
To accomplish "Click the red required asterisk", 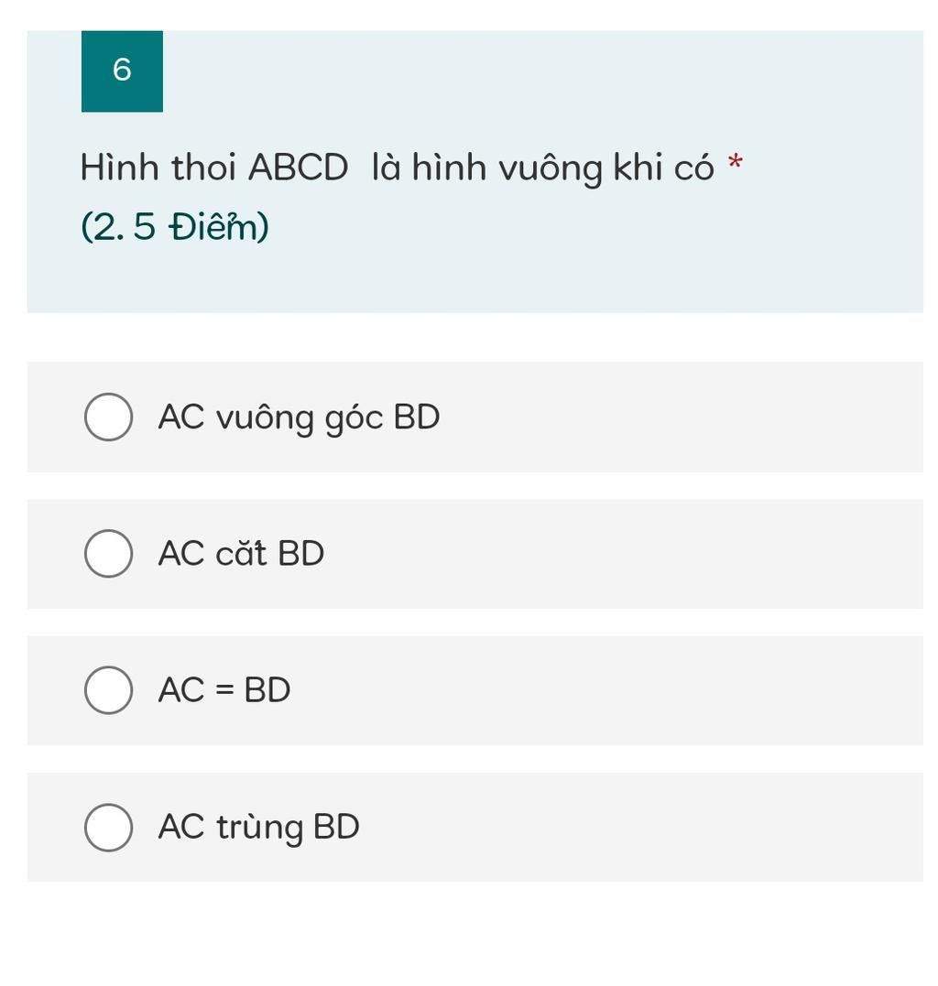I will (x=735, y=163).
